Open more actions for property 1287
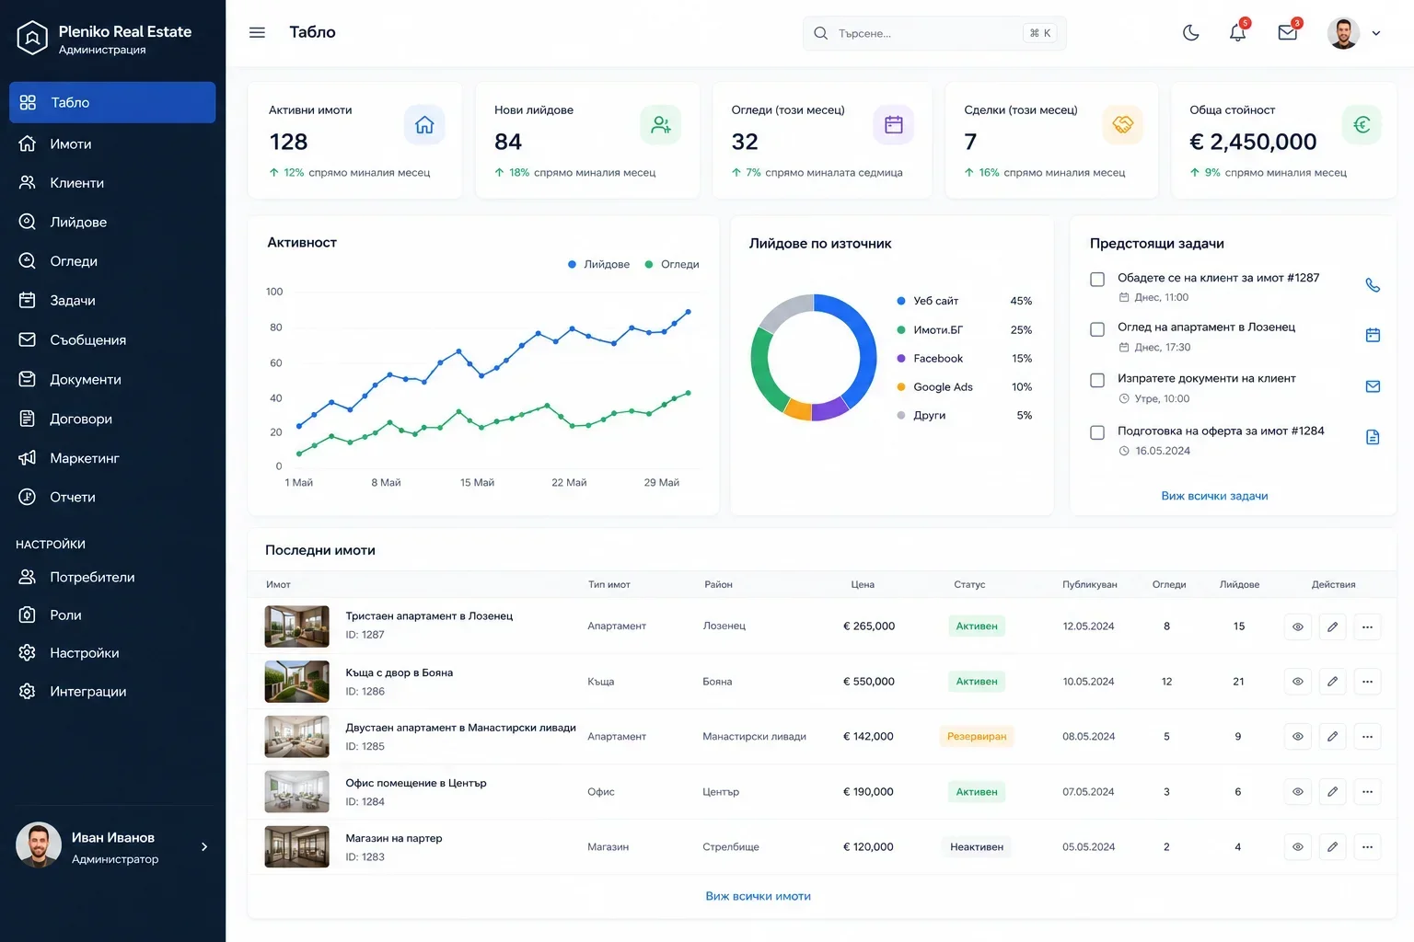Image resolution: width=1414 pixels, height=942 pixels. 1367,626
